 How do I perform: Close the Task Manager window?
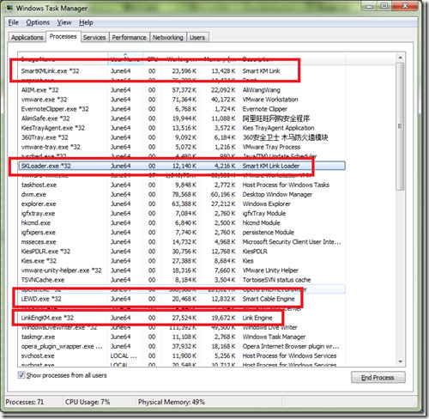[x=405, y=6]
